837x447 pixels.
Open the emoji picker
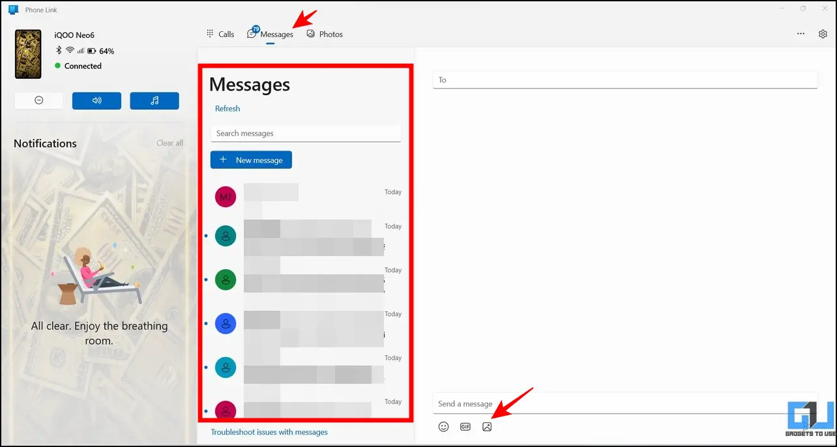coord(444,427)
